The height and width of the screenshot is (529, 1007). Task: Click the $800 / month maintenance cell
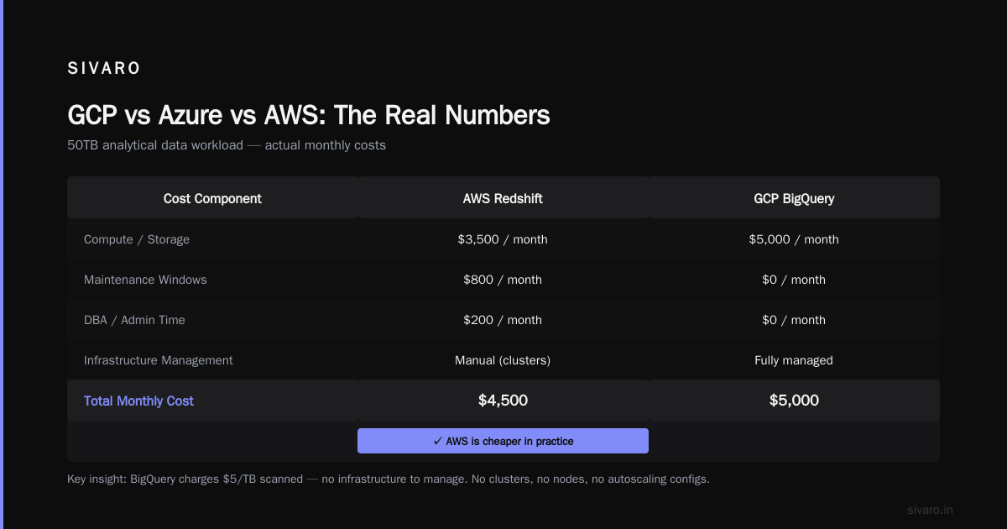click(503, 280)
